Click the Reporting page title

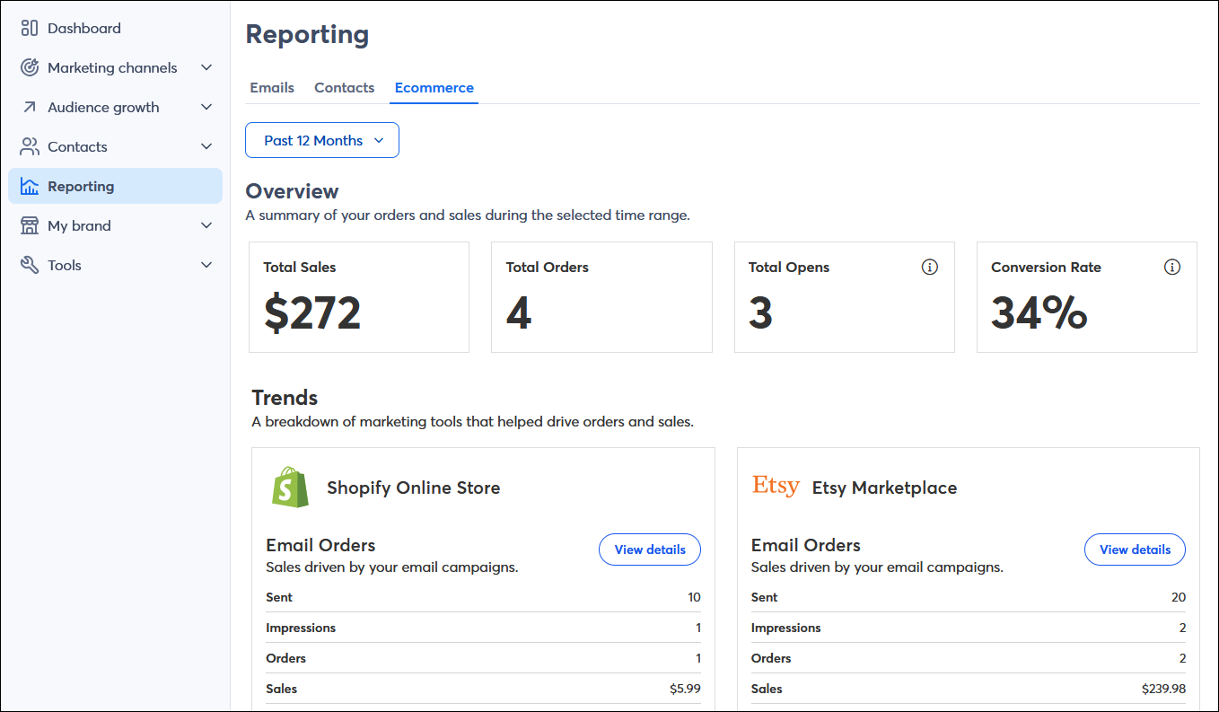(307, 35)
